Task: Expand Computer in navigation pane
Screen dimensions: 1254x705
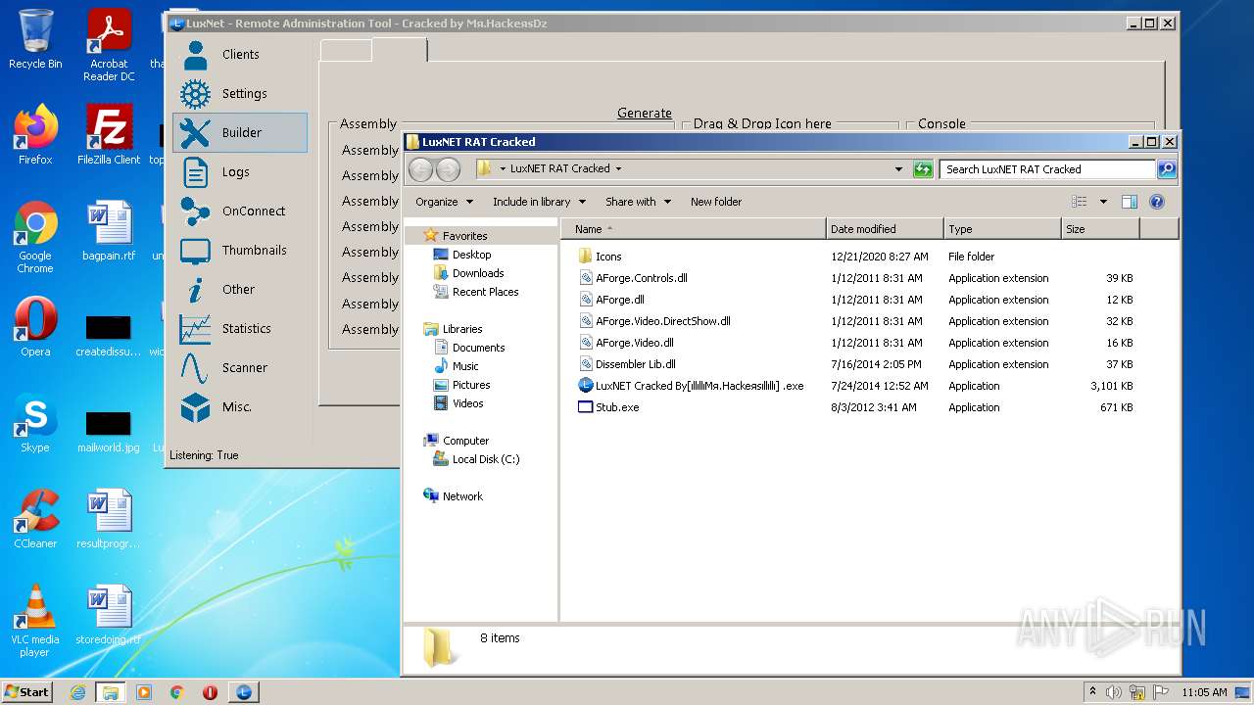Action: pyautogui.click(x=465, y=441)
